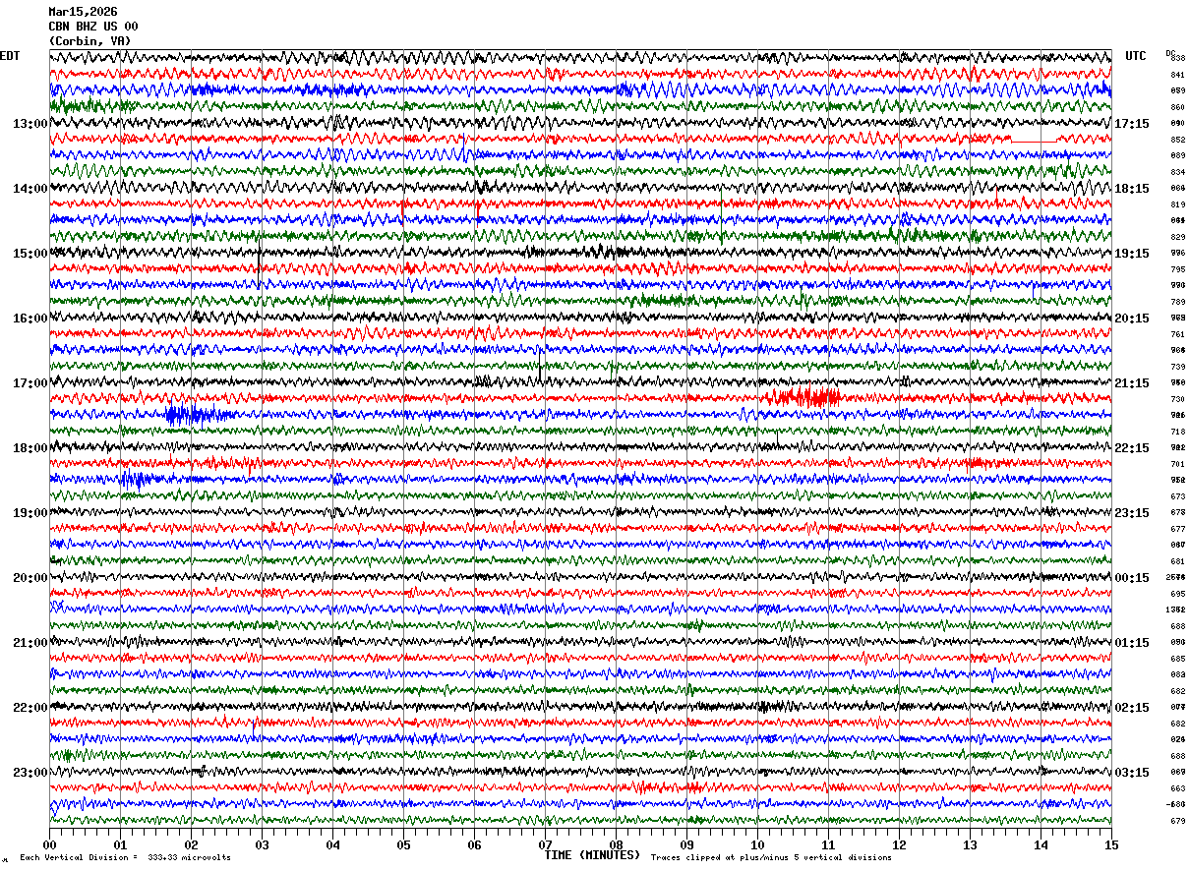Image resolution: width=1190 pixels, height=871 pixels.
Task: Click the Traces clipped at plus/minus 5 note
Action: click(x=771, y=857)
